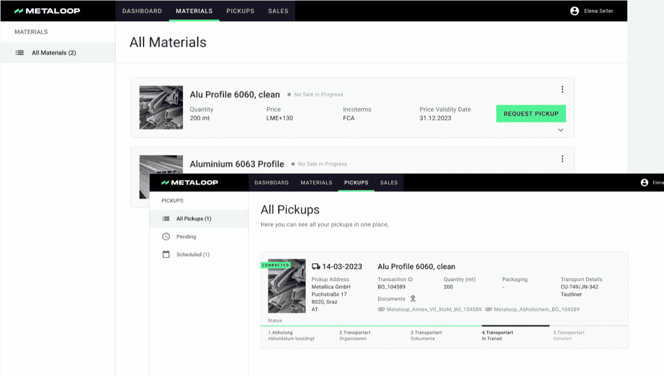Open Elena Seller user account icon
The width and height of the screenshot is (664, 376).
(574, 10)
